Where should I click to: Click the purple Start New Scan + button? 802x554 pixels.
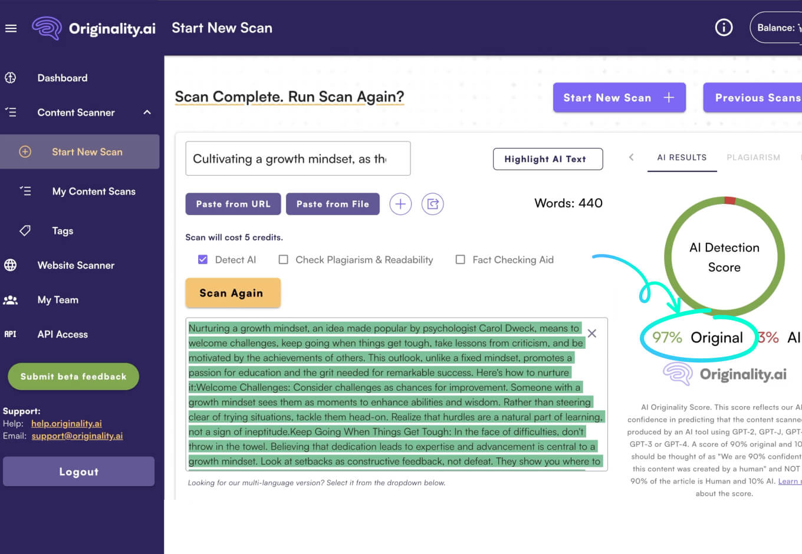tap(619, 98)
